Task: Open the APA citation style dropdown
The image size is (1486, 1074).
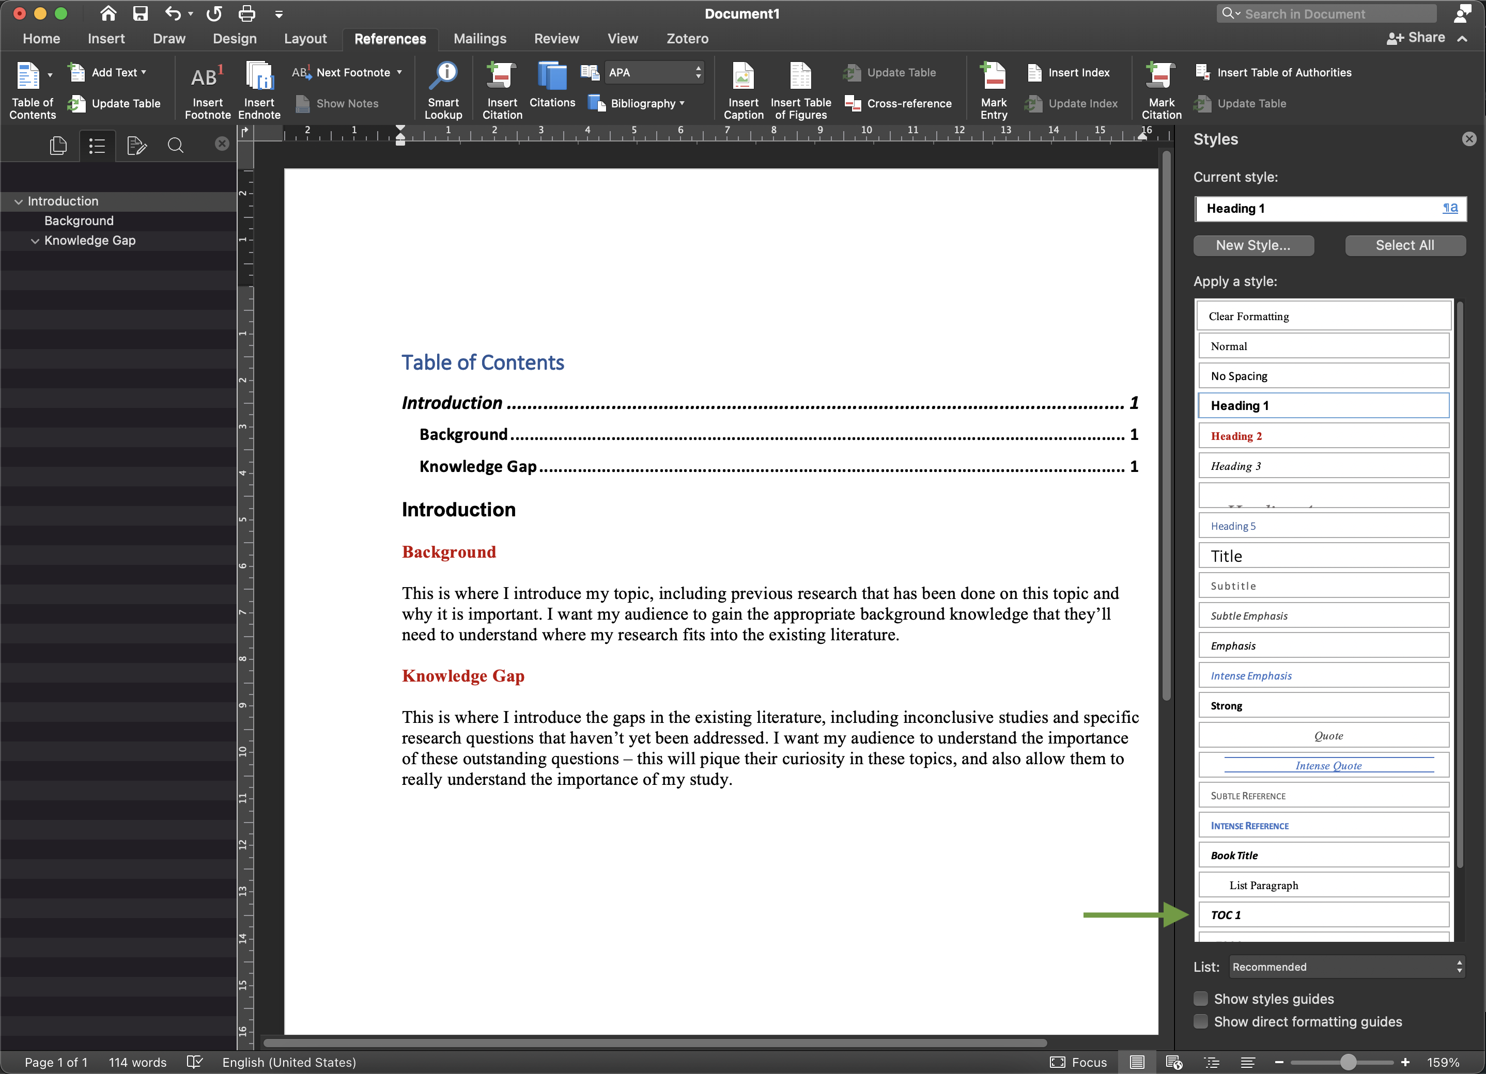Action: pyautogui.click(x=654, y=72)
